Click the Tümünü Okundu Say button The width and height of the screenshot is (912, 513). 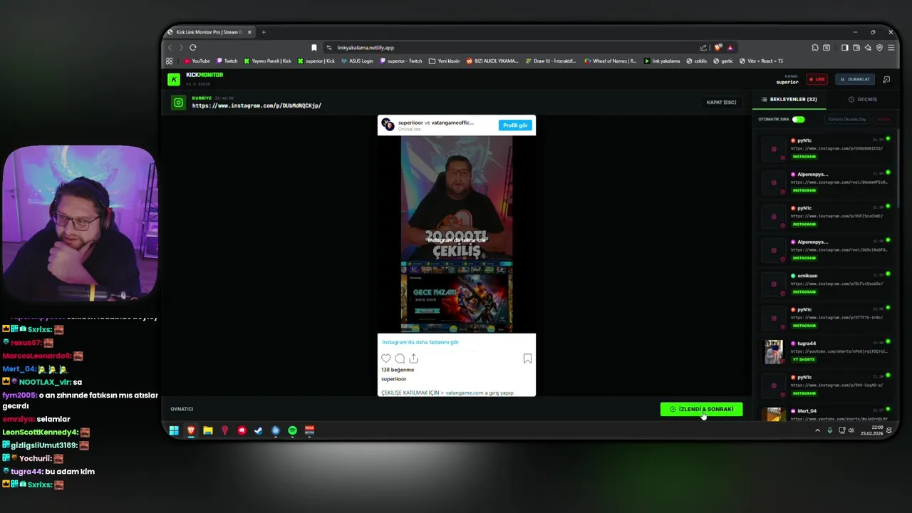pos(846,119)
